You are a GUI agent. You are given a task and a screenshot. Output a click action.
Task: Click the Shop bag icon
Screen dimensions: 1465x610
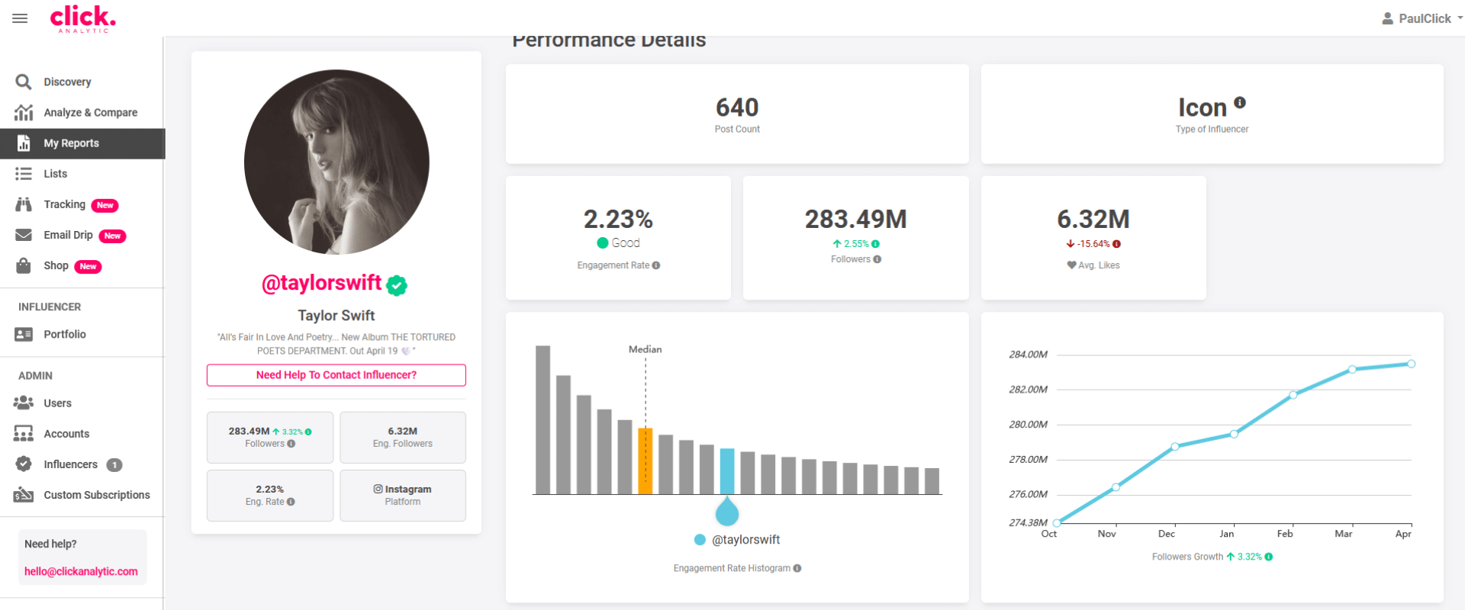coord(24,265)
